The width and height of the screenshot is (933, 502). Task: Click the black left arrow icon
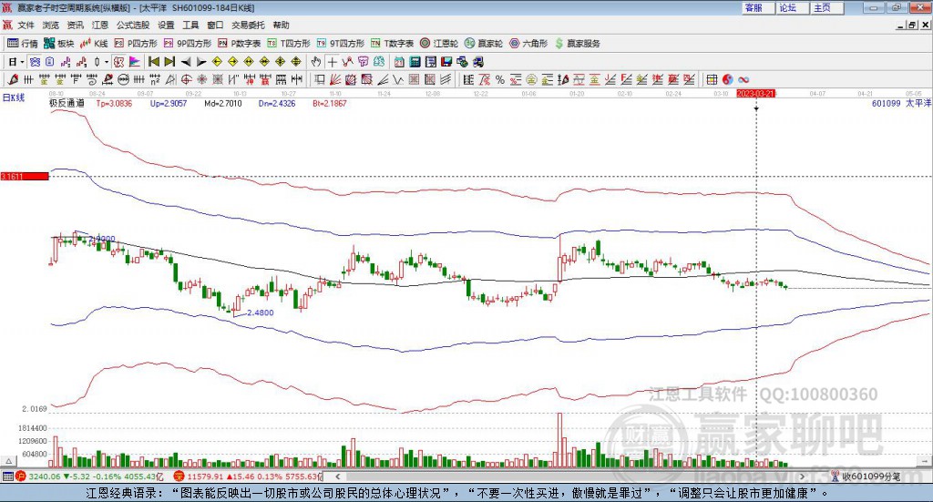186,62
